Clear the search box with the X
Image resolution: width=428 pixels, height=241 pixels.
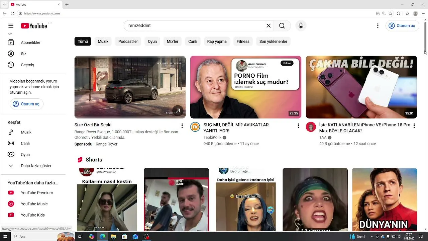(x=269, y=26)
